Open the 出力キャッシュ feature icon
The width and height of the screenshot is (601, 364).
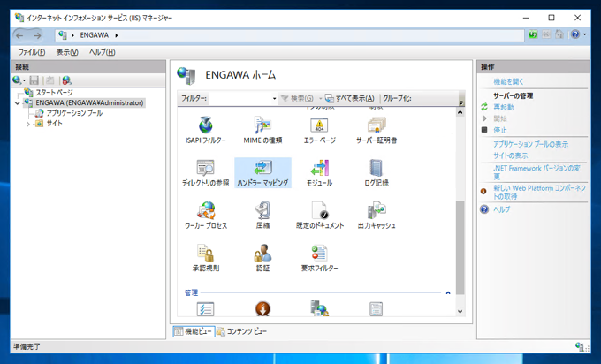(x=377, y=216)
